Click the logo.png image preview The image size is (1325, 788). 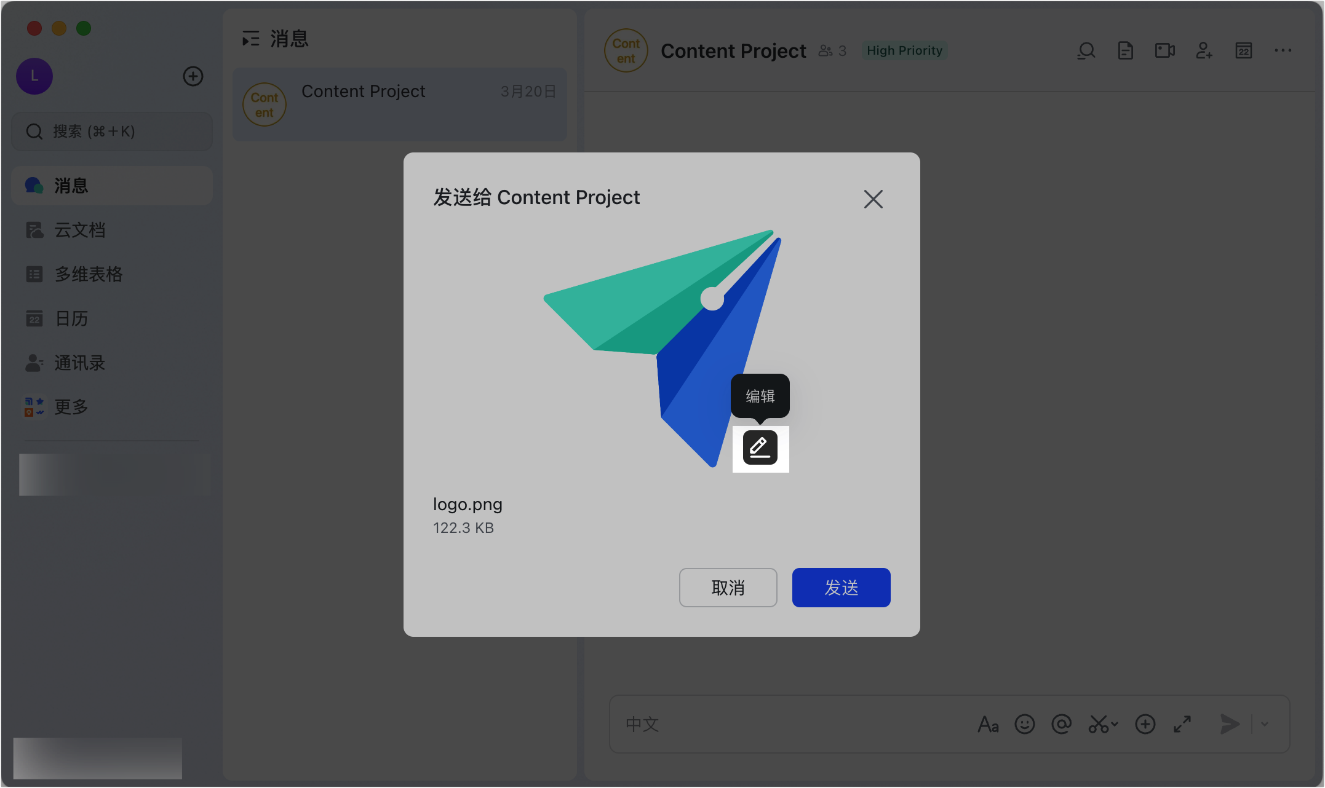pyautogui.click(x=662, y=348)
